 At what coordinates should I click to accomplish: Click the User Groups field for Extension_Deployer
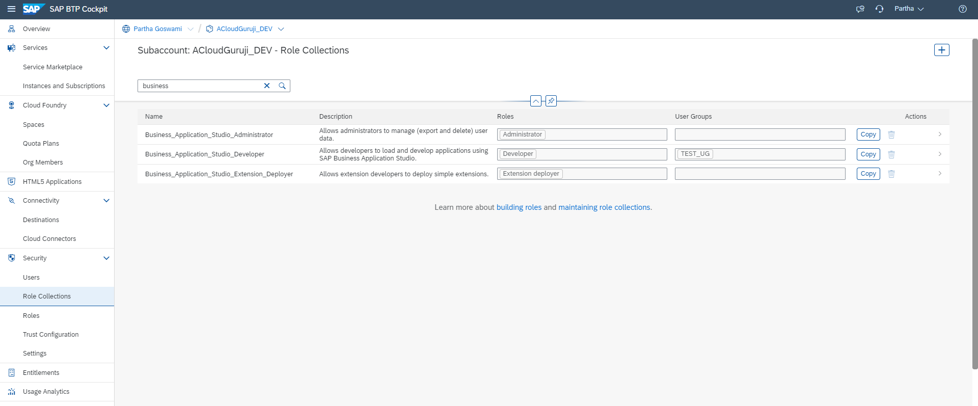coord(759,174)
